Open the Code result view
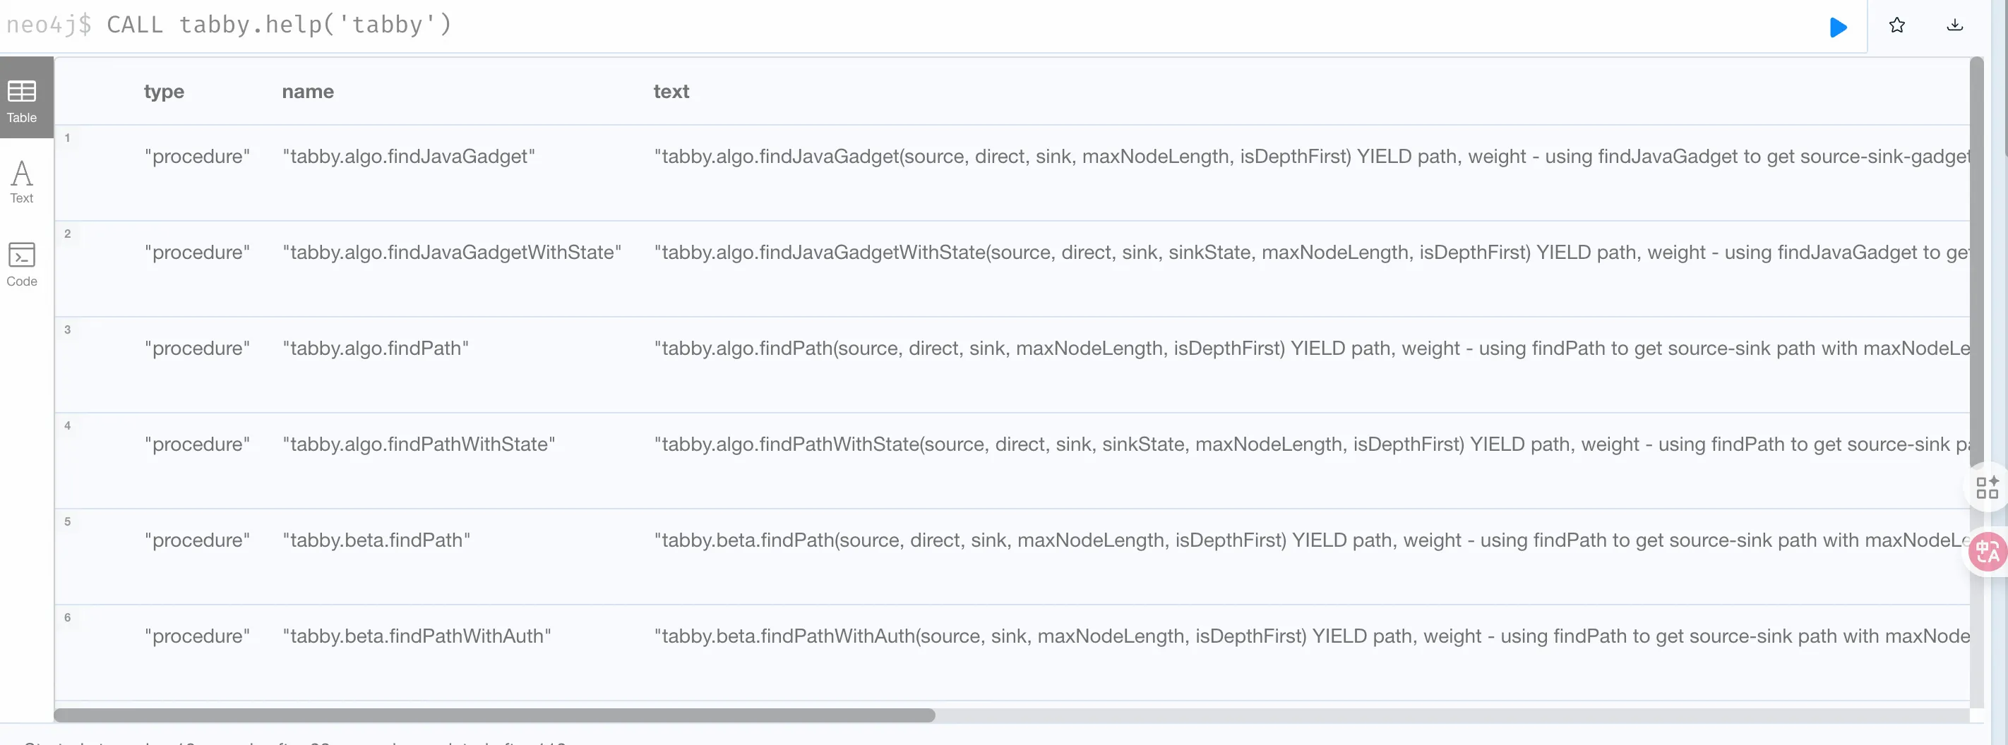 (x=22, y=264)
